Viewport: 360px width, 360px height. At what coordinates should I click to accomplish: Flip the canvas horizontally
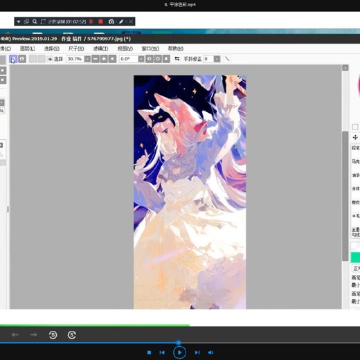click(x=177, y=59)
